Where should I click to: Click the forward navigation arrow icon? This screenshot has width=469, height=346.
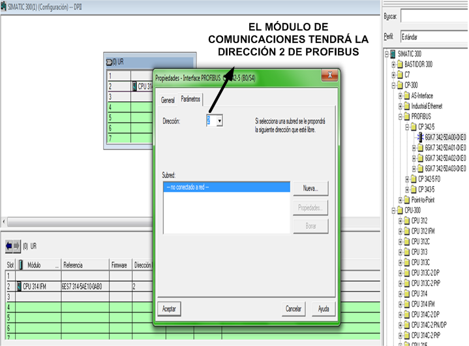pyautogui.click(x=17, y=246)
